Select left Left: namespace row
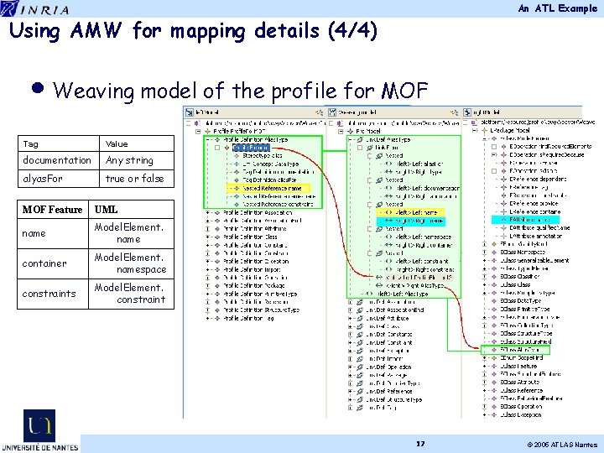Viewport: 604px width, 453px height. pos(423,237)
